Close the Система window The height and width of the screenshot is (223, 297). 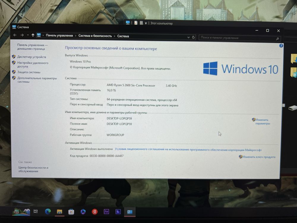pyautogui.click(x=278, y=31)
